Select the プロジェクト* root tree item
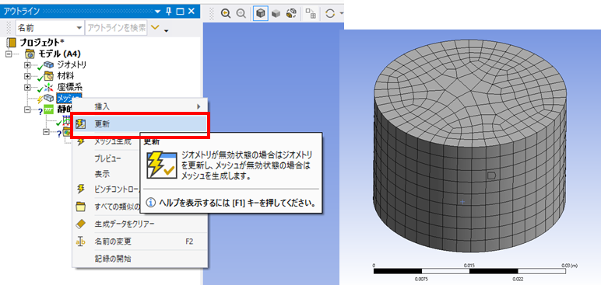Image resolution: width=601 pixels, height=285 pixels. tap(41, 43)
